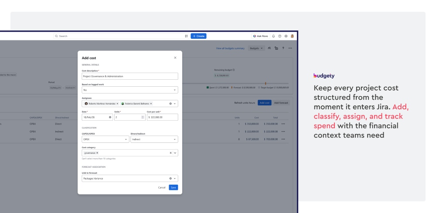This screenshot has width=436, height=213.
Task: Click the period start date 02/May/25
Action: [x=55, y=88]
